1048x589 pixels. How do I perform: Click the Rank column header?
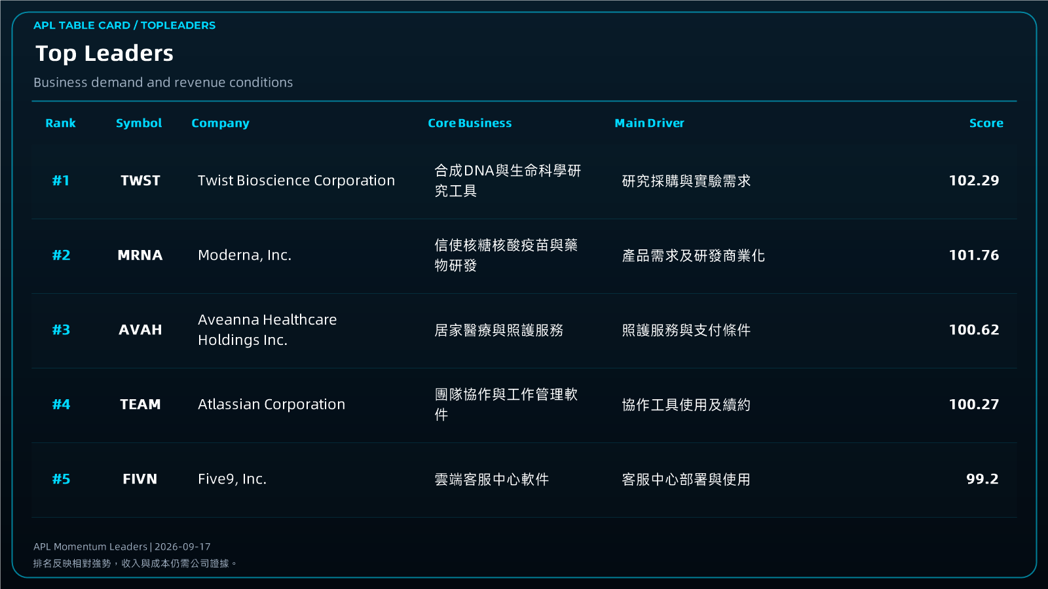click(60, 123)
